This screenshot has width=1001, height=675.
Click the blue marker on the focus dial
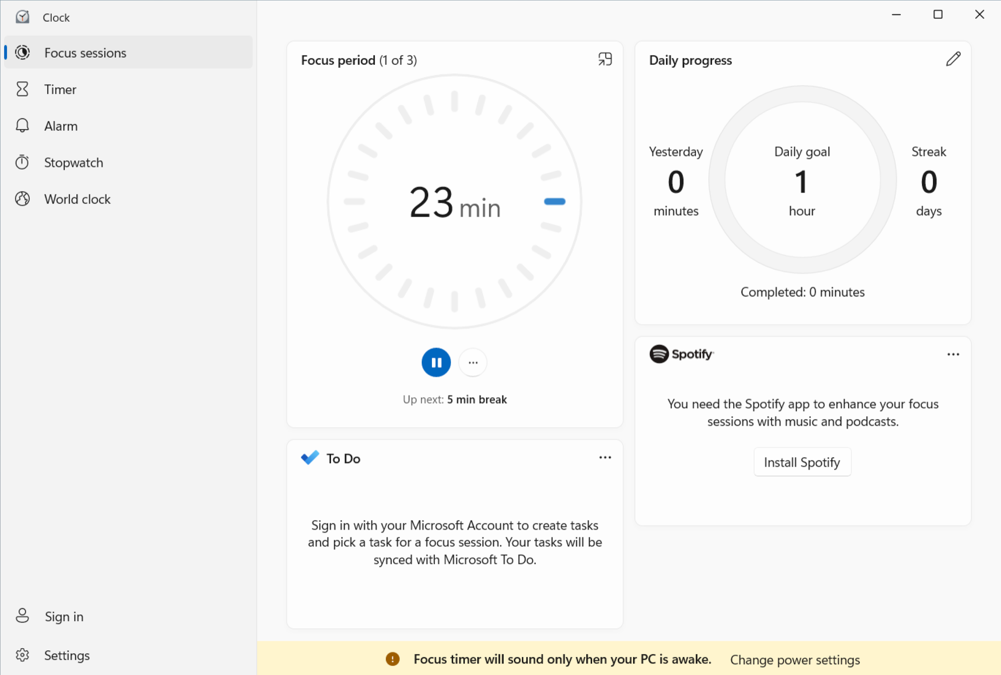click(554, 202)
